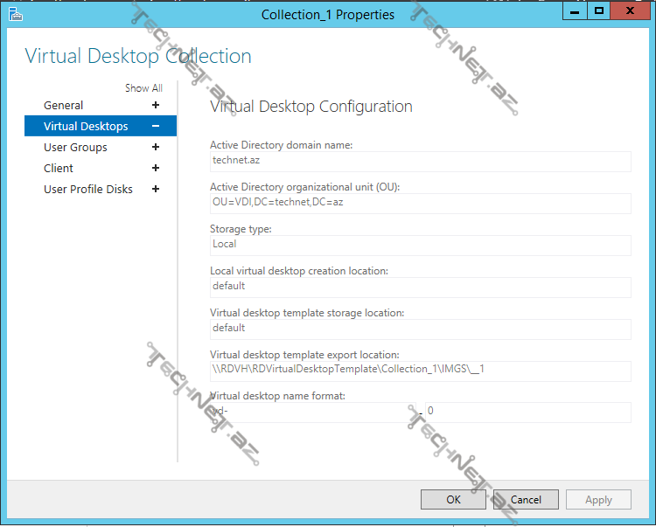The width and height of the screenshot is (656, 527).
Task: Click the name format number suffix field
Action: [x=527, y=411]
